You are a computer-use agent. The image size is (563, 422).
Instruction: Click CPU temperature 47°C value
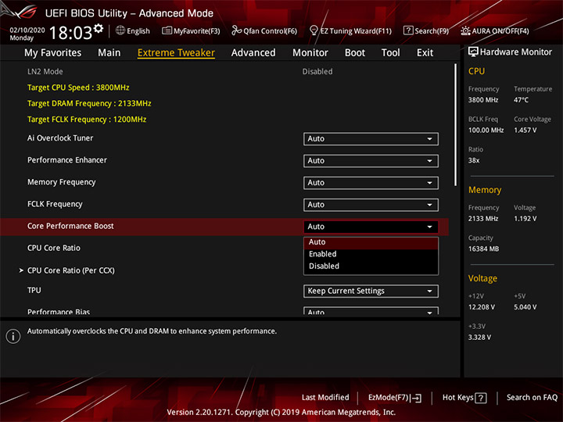[521, 100]
